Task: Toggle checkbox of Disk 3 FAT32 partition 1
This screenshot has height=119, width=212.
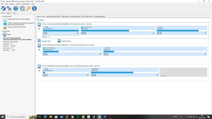Action: (x=88, y=75)
